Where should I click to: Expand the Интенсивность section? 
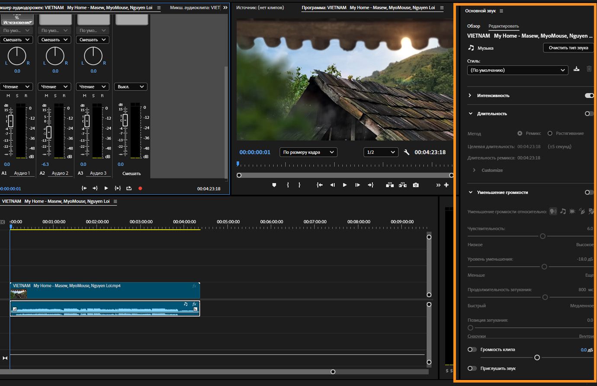(x=470, y=96)
